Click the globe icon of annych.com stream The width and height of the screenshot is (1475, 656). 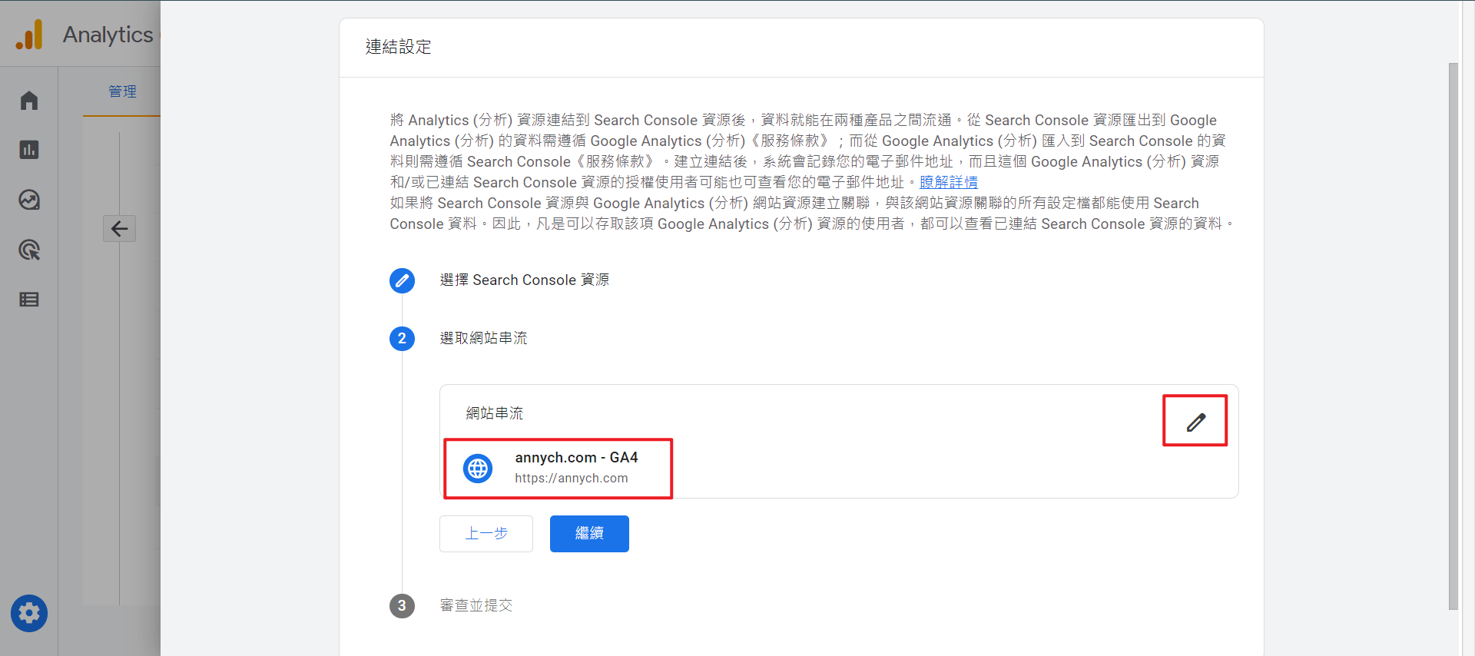click(x=478, y=468)
